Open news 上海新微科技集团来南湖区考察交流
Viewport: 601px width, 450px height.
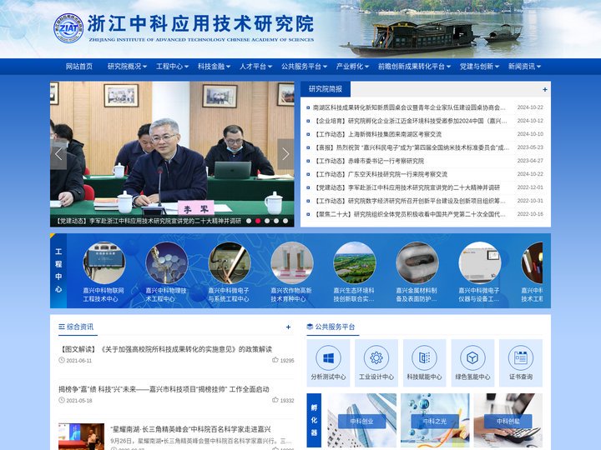click(377, 134)
